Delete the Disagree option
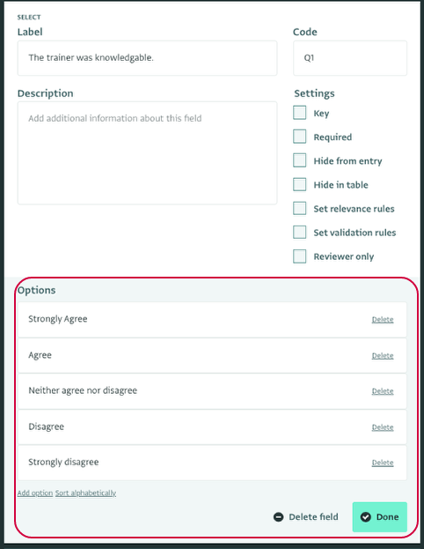The width and height of the screenshot is (424, 549). pyautogui.click(x=383, y=427)
